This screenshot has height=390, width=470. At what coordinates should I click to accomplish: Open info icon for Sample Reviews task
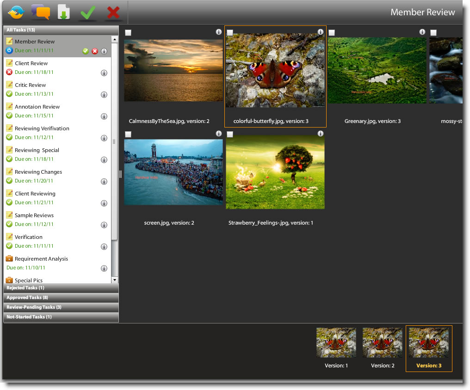pos(104,225)
